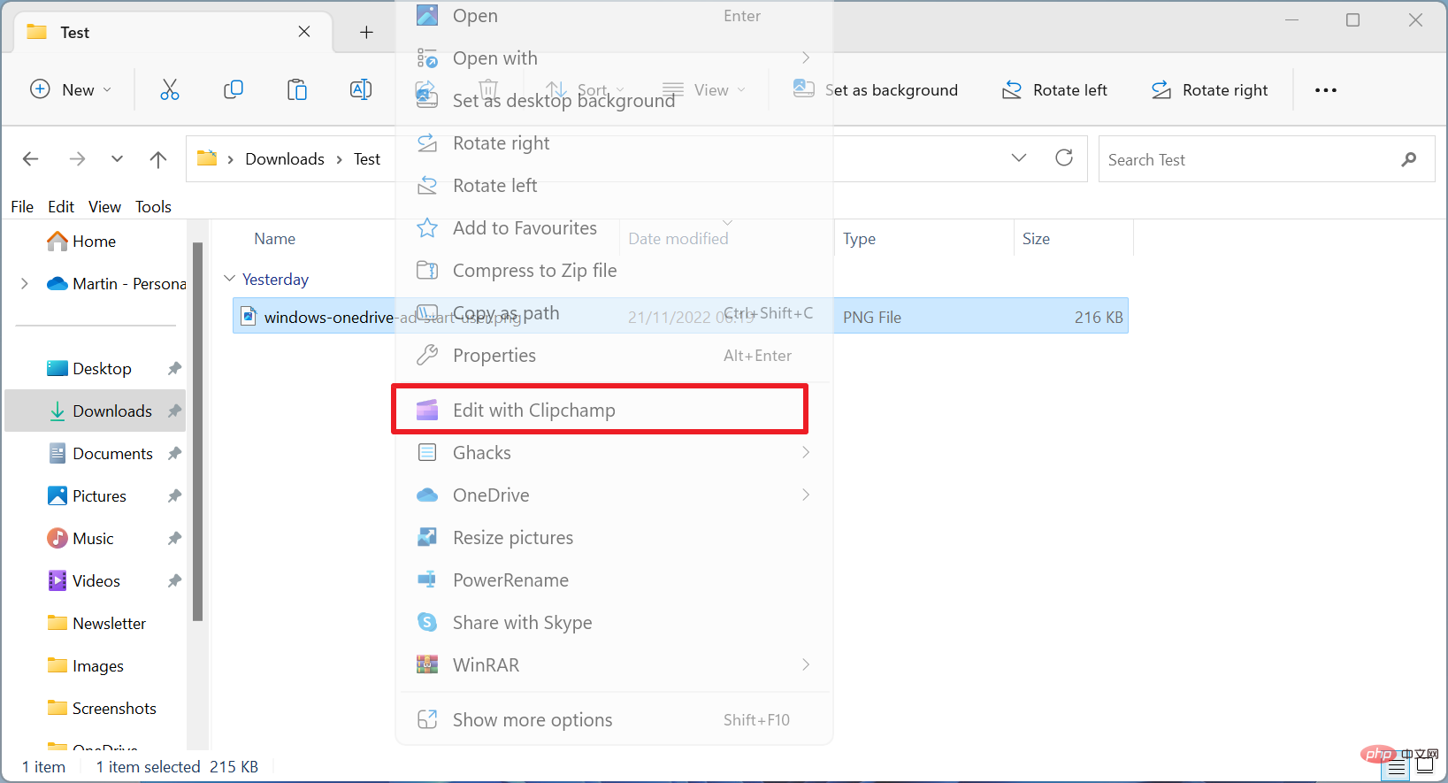Viewport: 1448px width, 783px height.
Task: Click the pin icon next to Videos
Action: [x=174, y=581]
